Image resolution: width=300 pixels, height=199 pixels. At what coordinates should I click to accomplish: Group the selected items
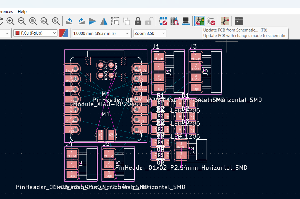115,21
